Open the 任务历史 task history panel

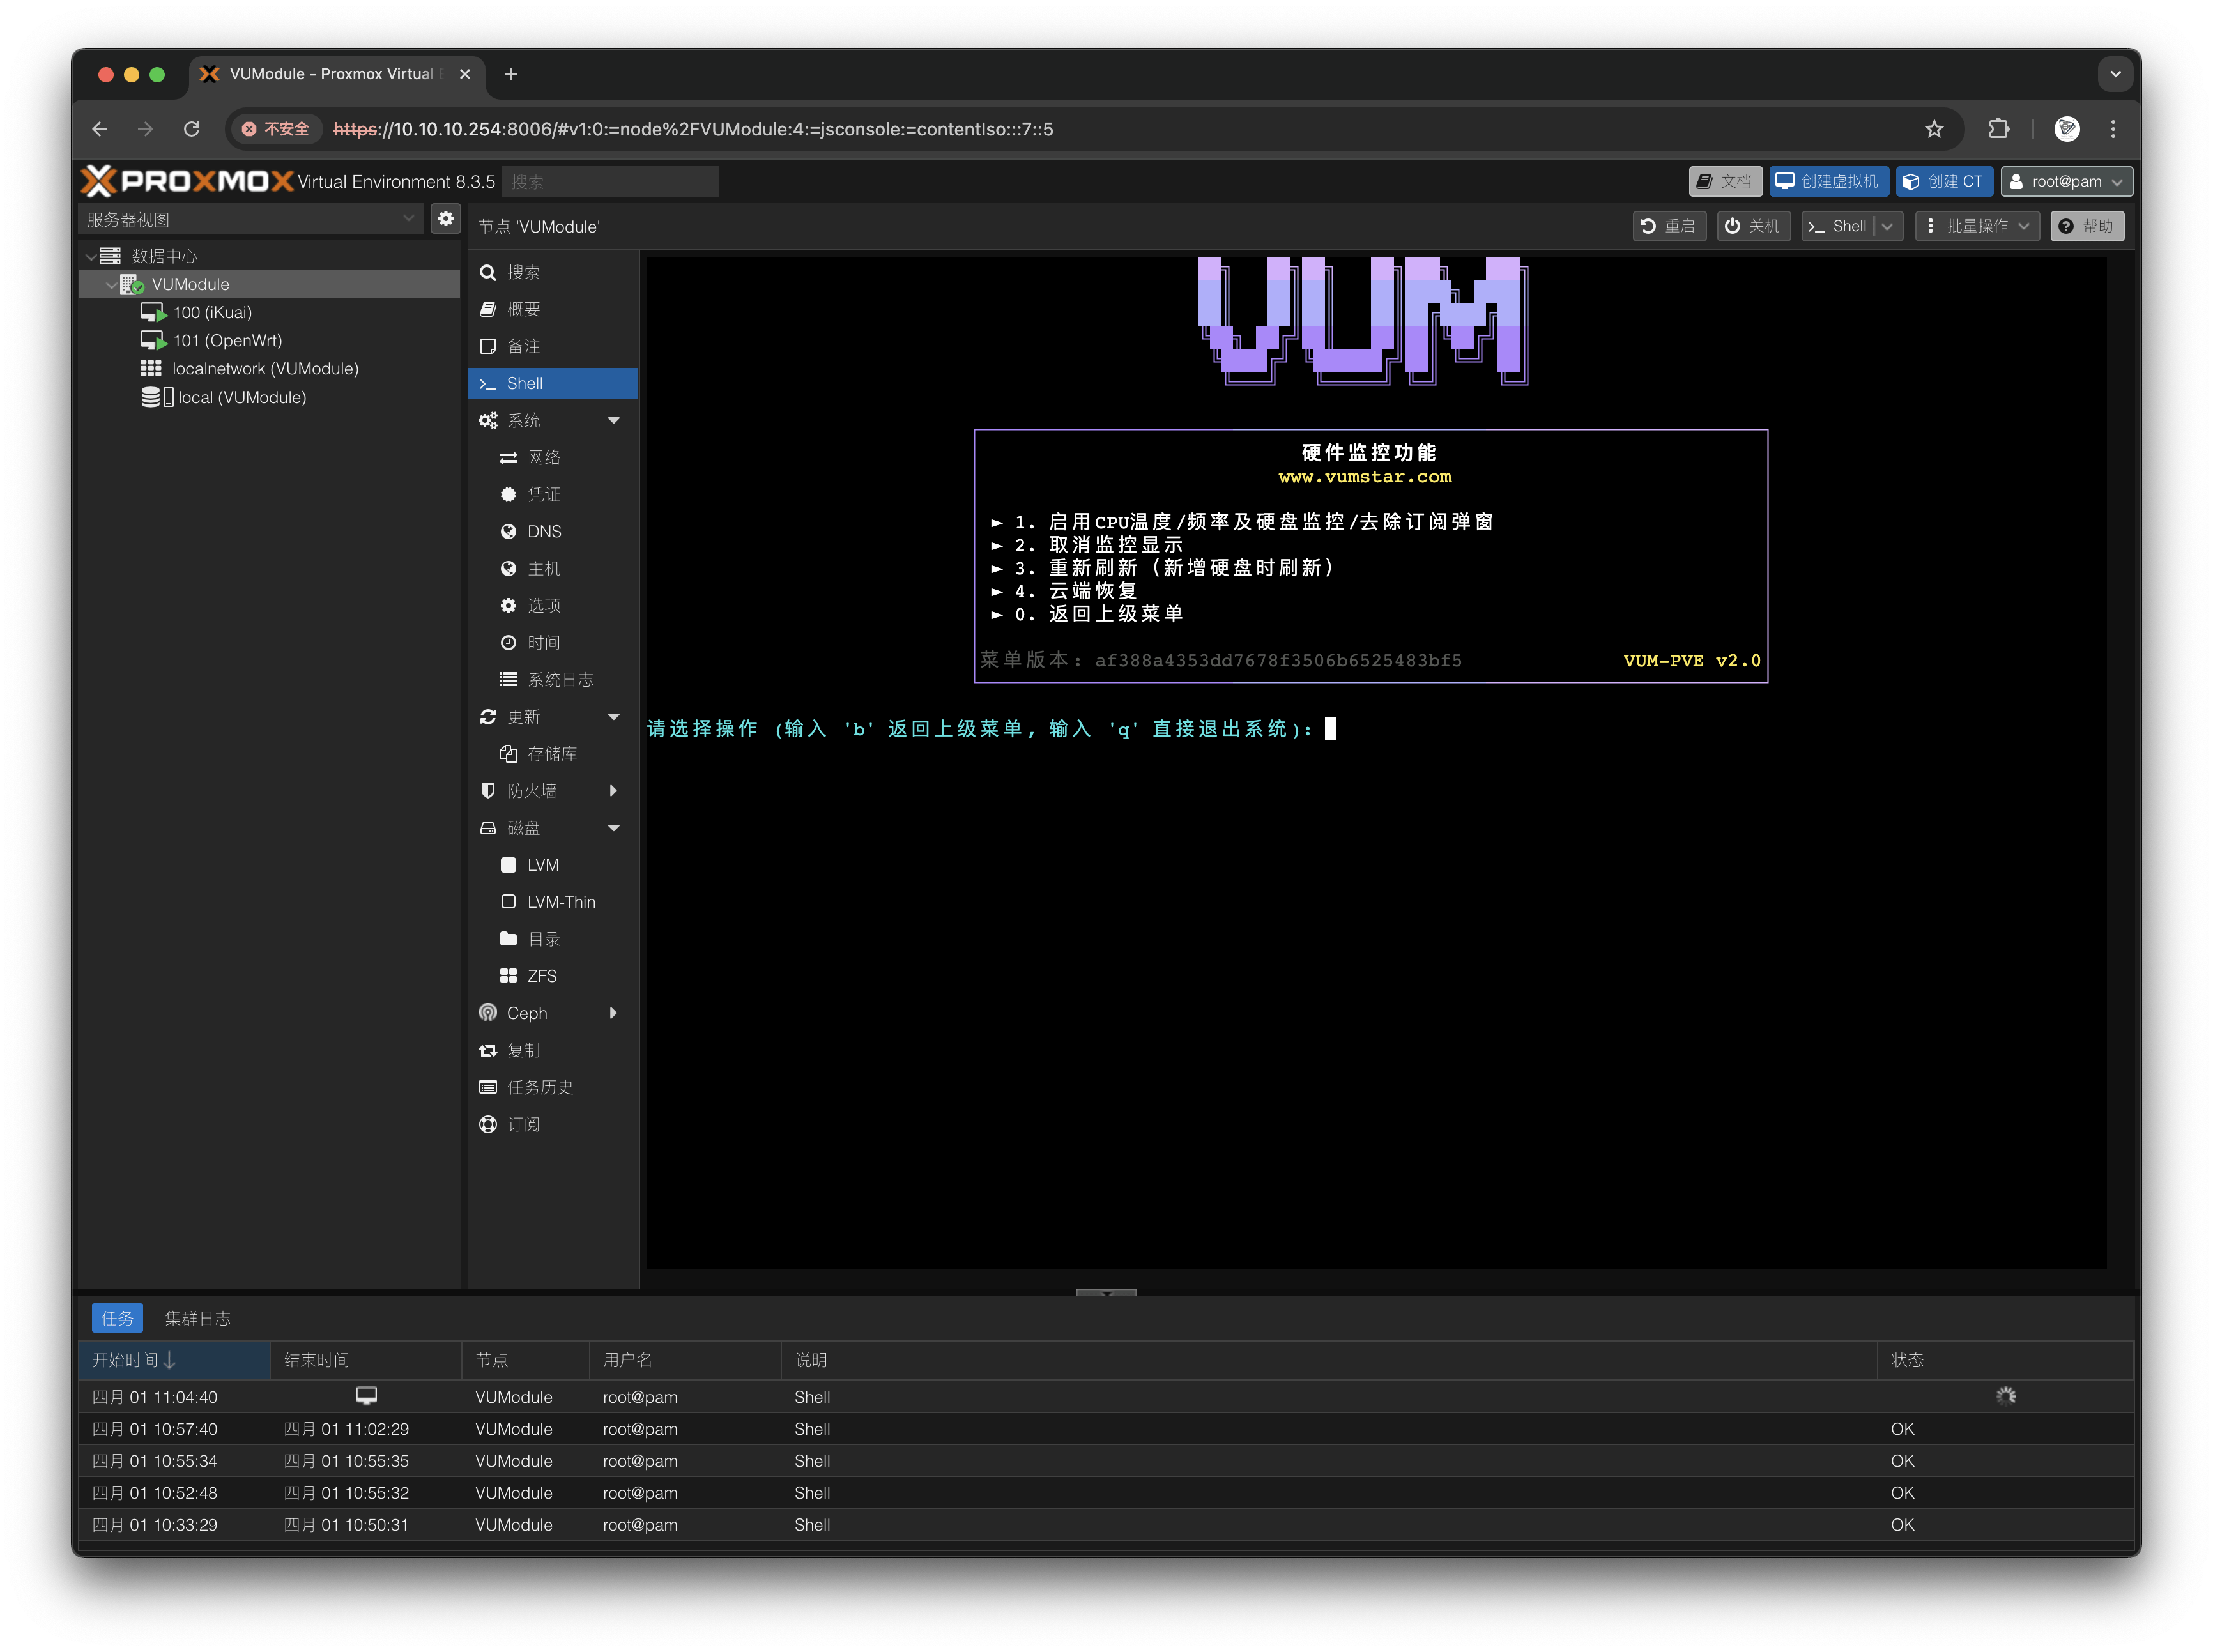tap(539, 1087)
